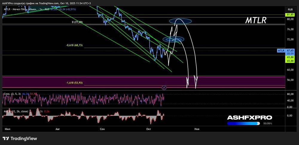Click the Июл label on the time axis
Image resolution: width=299 pixels, height=145 pixels.
coord(8,129)
